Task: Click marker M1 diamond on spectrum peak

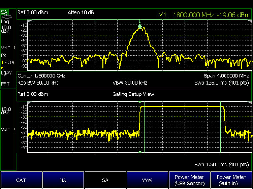Action: [x=140, y=27]
